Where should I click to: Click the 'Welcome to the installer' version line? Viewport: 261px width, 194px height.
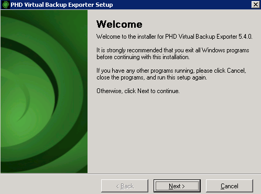click(x=175, y=37)
